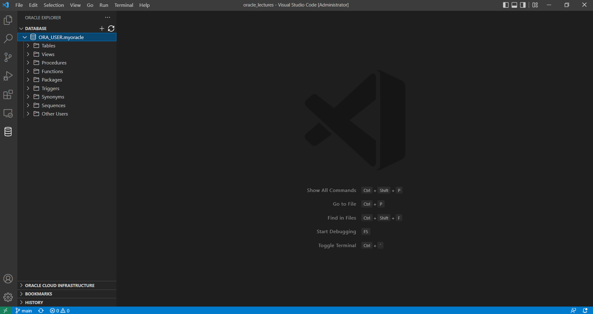Expand the Synonyms folder
The image size is (593, 314).
[x=28, y=97]
